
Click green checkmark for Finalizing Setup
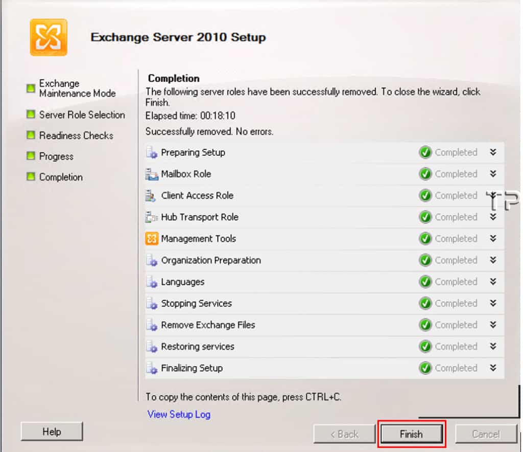point(425,368)
